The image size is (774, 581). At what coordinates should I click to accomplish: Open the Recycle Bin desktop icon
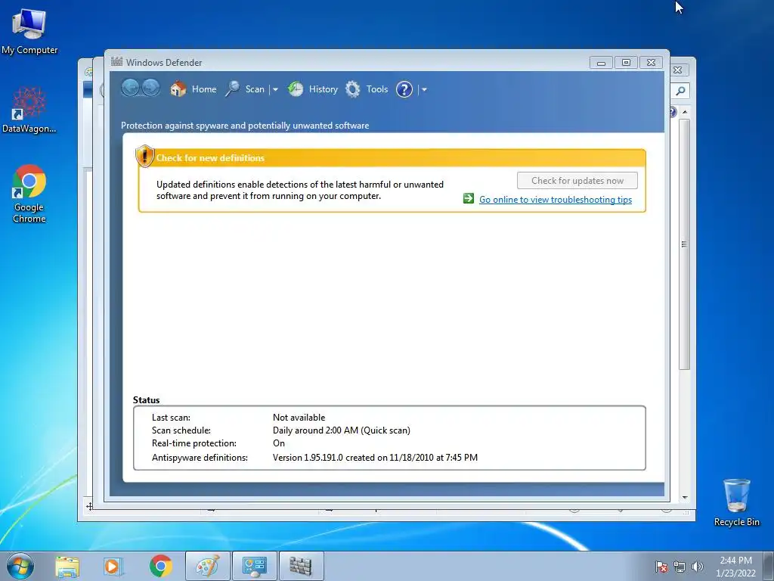pyautogui.click(x=736, y=502)
